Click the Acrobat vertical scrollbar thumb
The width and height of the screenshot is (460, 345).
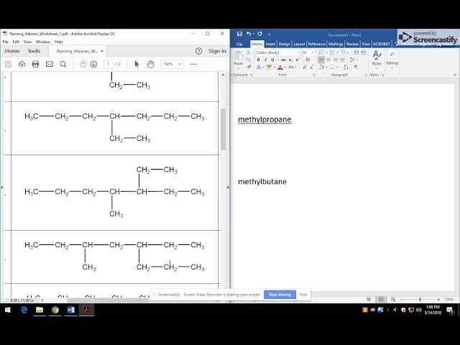click(x=223, y=129)
